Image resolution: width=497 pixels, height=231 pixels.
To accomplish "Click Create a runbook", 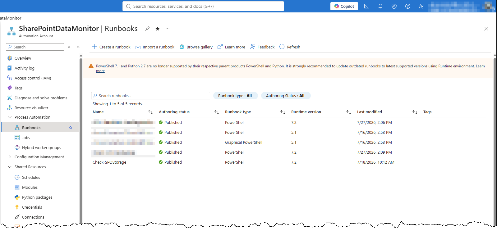I will pos(111,47).
